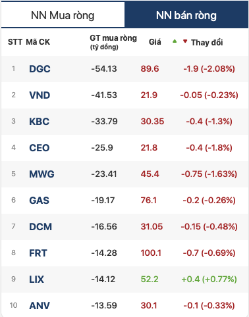The height and width of the screenshot is (317, 249).
Task: Open the DCM ticker link
Action: tap(41, 227)
